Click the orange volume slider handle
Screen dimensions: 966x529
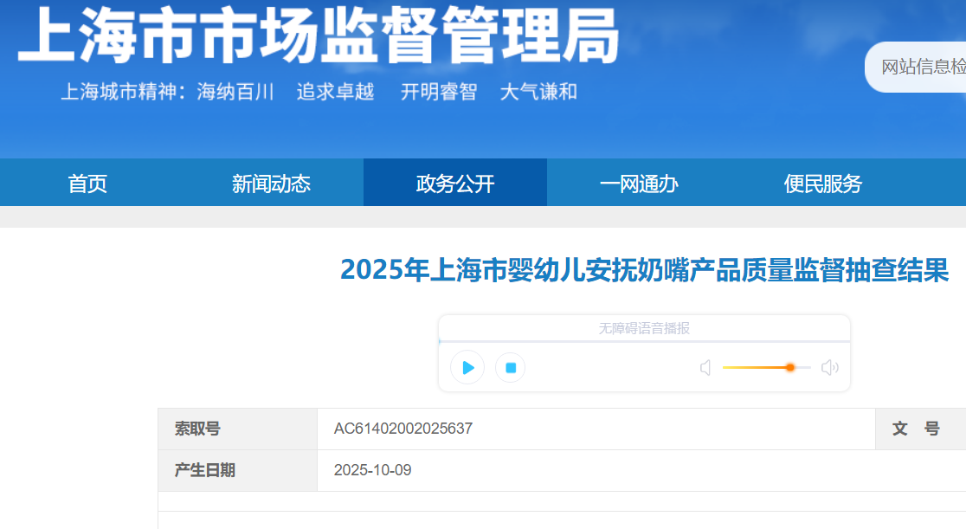pyautogui.click(x=790, y=368)
